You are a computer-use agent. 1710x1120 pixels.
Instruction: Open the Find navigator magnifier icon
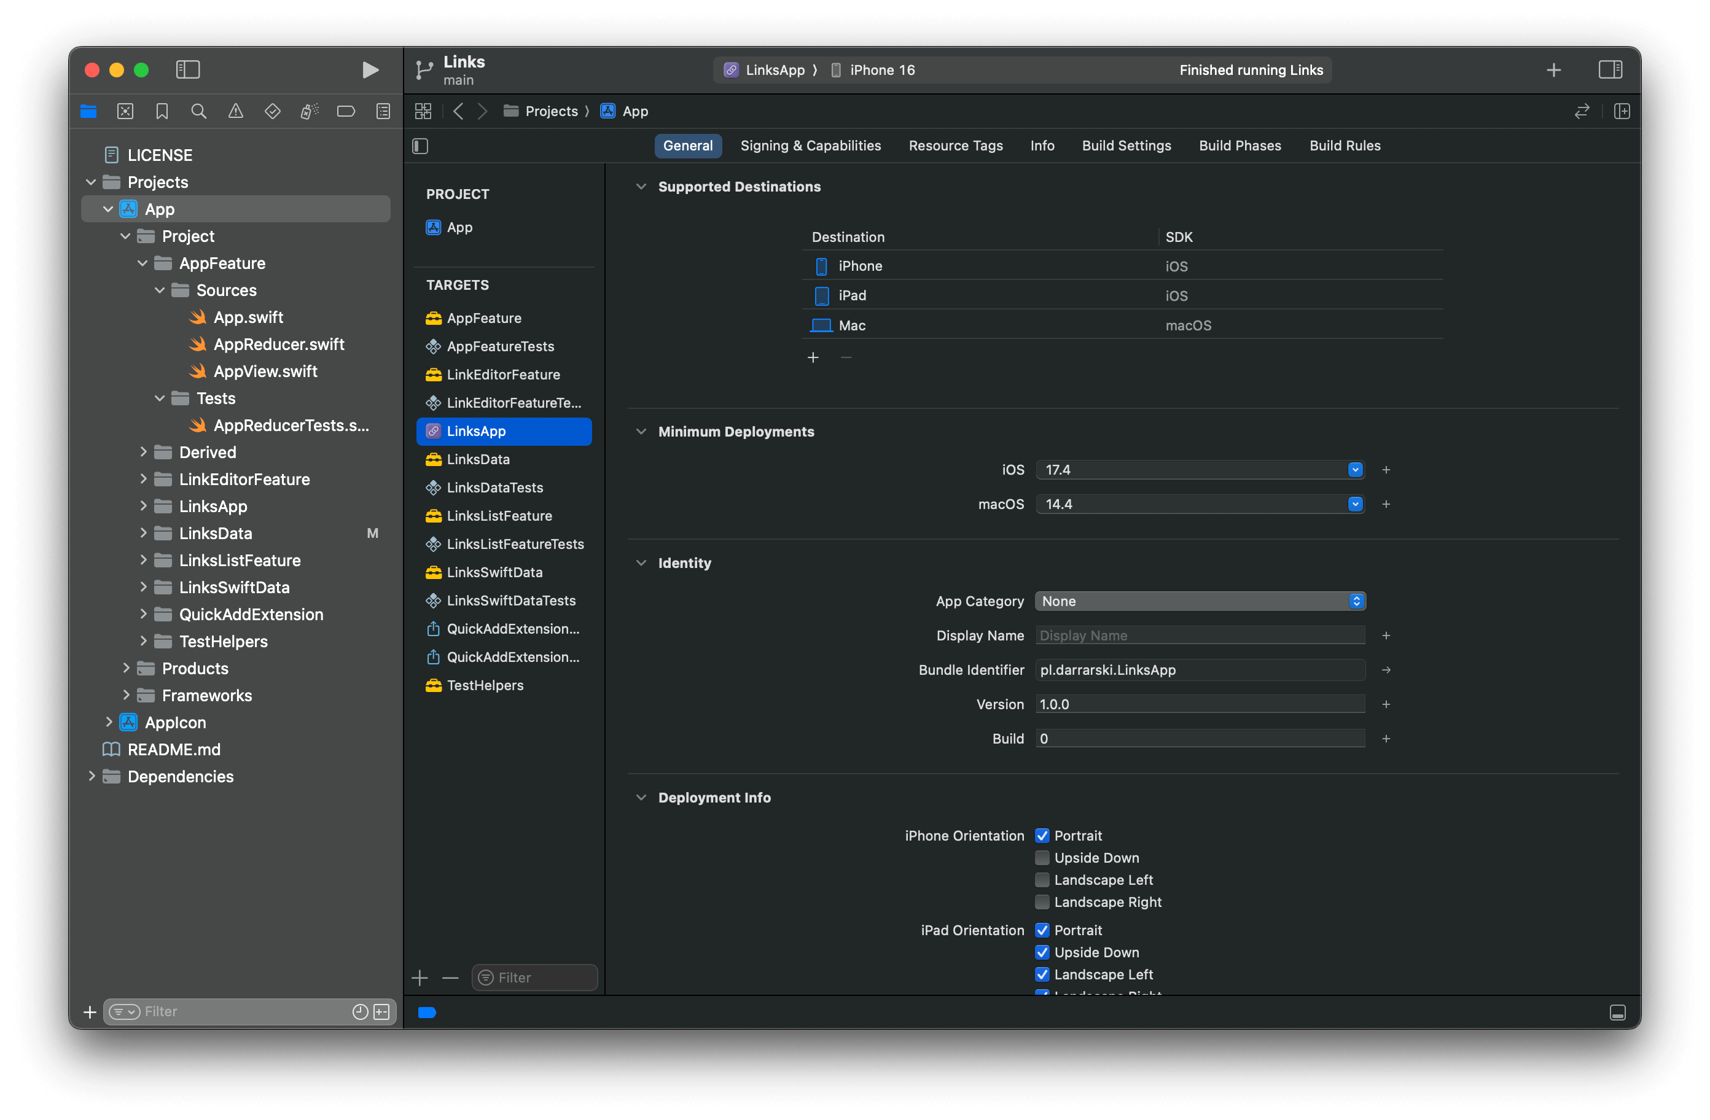(199, 111)
